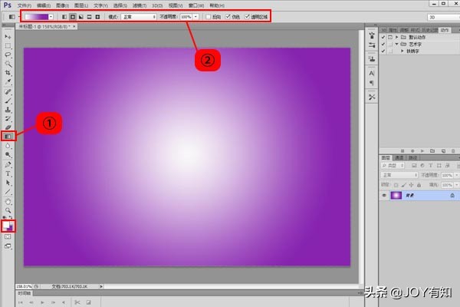The image size is (460, 307).
Task: Select the Path Selection tool
Action: [x=8, y=183]
